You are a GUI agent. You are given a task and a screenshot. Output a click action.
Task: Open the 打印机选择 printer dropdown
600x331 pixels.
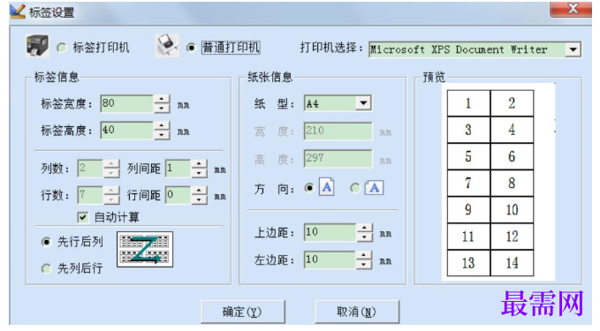coord(573,49)
